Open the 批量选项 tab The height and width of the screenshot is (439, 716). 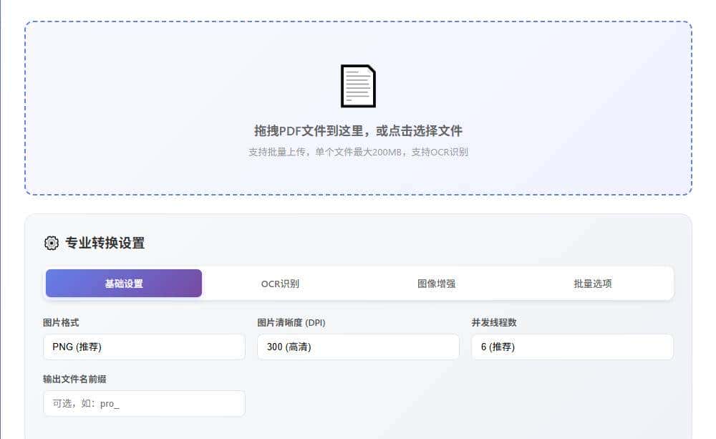pos(591,283)
